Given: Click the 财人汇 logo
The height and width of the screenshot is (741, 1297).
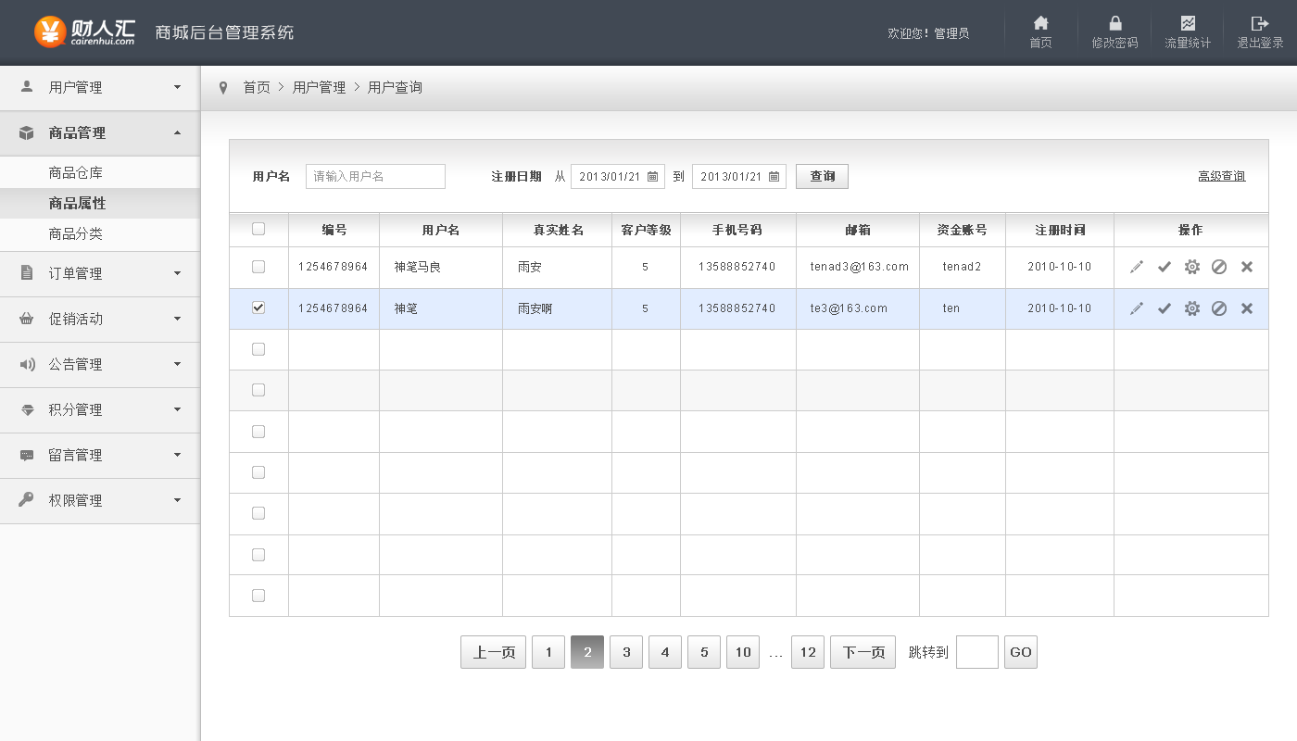Looking at the screenshot, I should coord(84,31).
